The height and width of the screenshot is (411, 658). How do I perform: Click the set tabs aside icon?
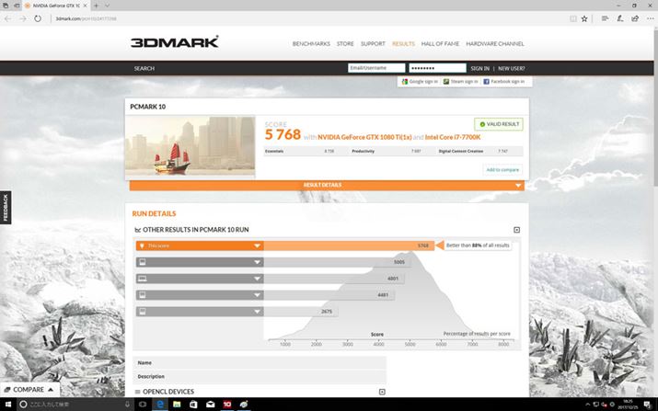[x=17, y=6]
